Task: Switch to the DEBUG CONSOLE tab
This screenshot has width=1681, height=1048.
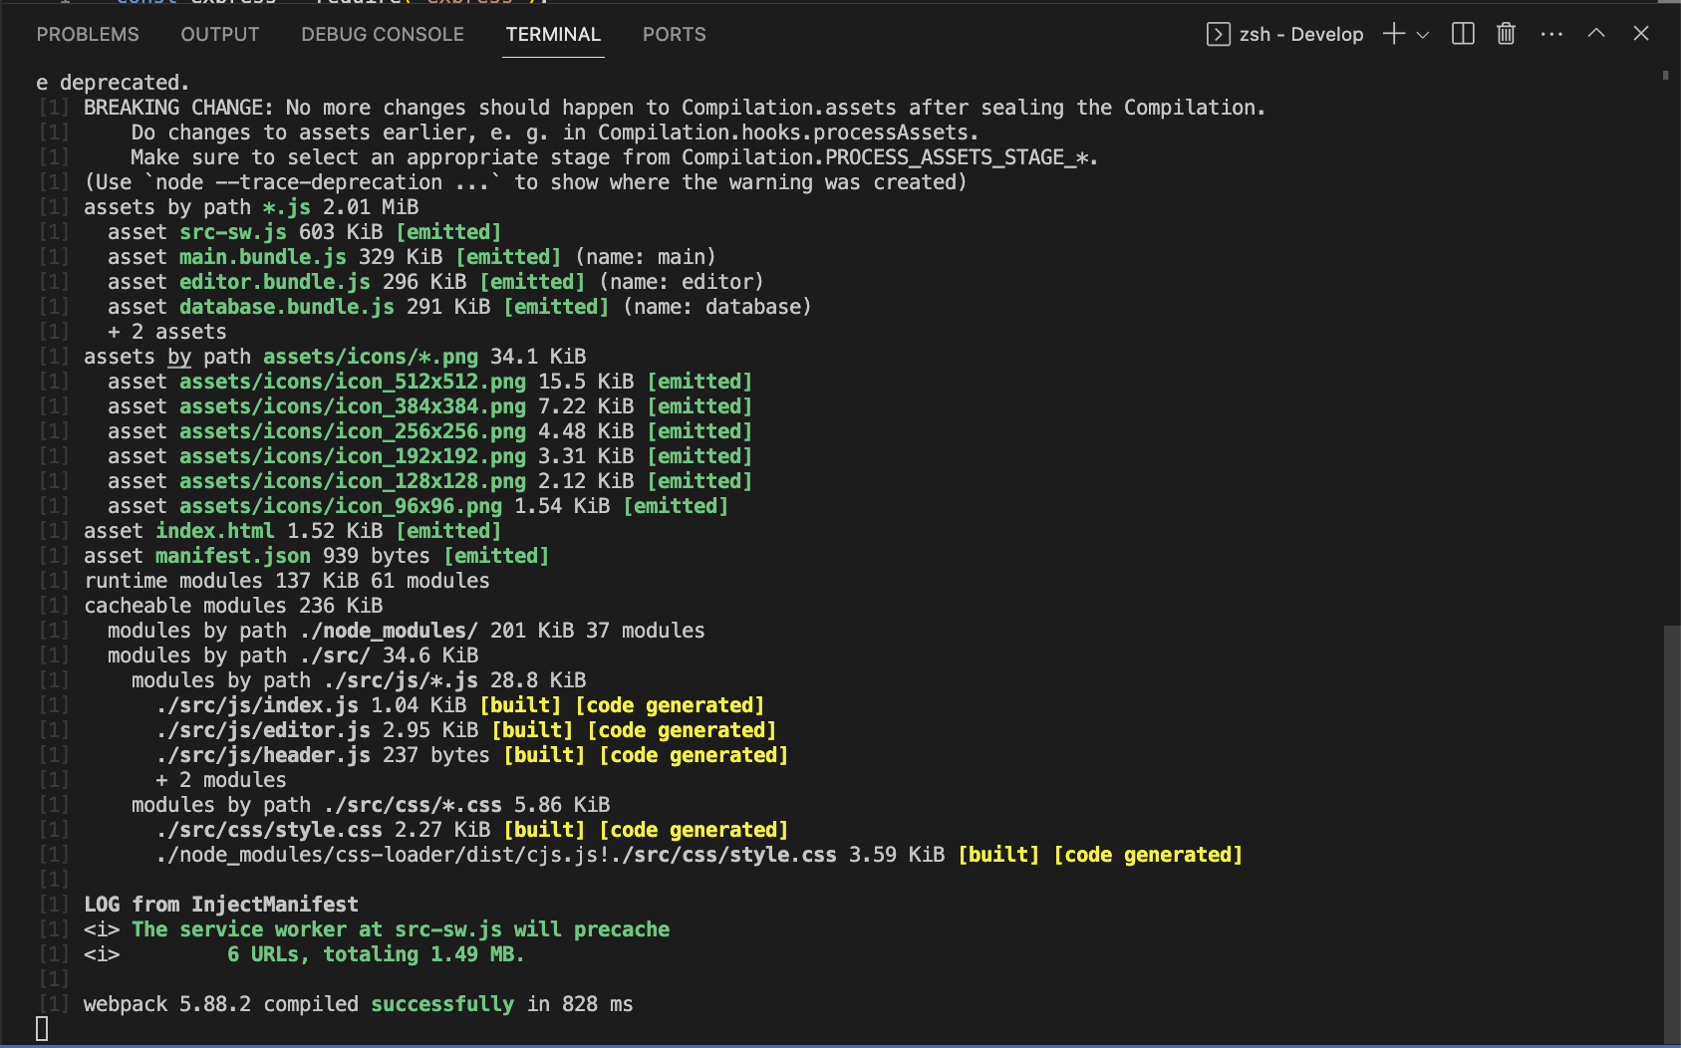Action: pos(382,34)
